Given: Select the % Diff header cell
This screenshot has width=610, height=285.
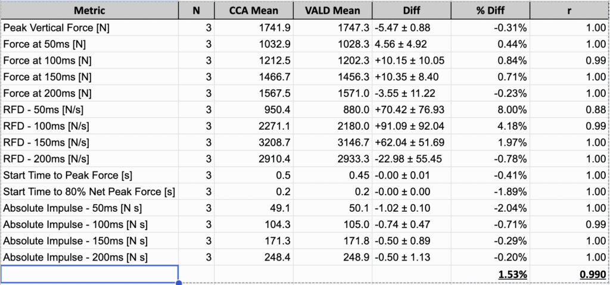Looking at the screenshot, I should (490, 10).
